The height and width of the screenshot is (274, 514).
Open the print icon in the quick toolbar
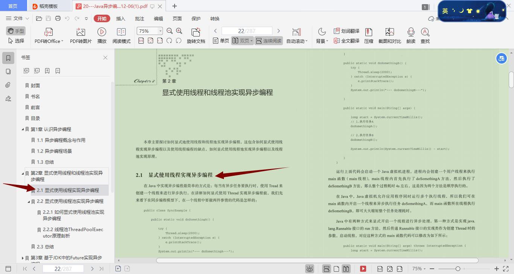coord(58,18)
